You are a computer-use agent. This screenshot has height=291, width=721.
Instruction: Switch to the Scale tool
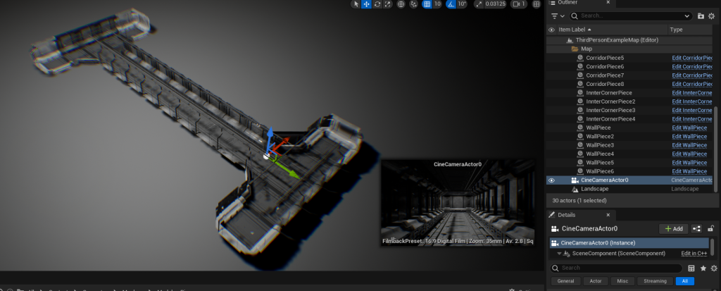tap(387, 4)
